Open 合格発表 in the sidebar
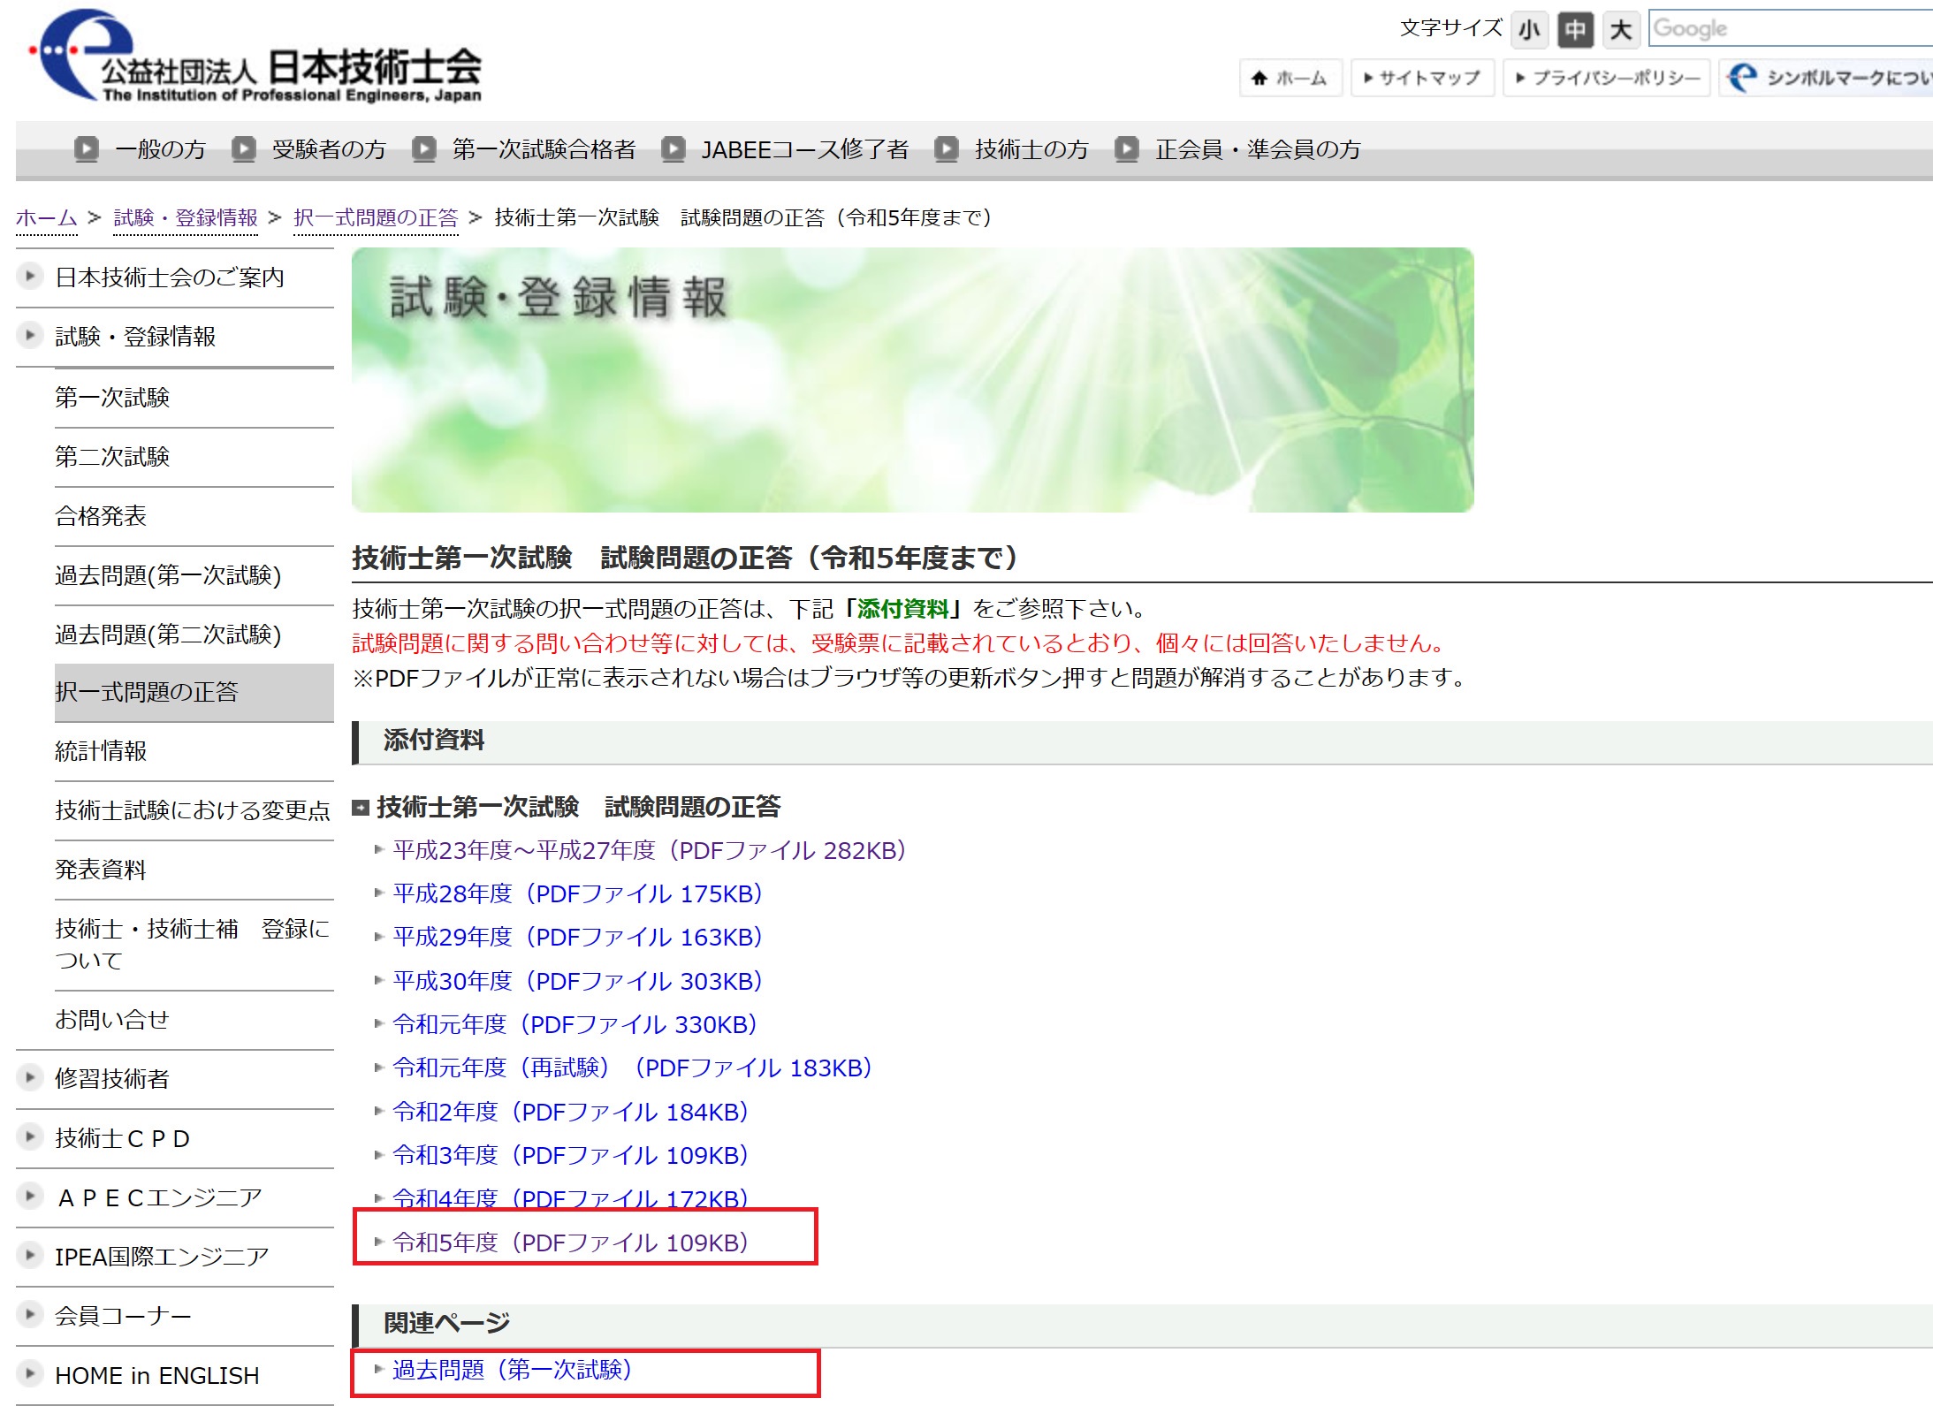 101,516
